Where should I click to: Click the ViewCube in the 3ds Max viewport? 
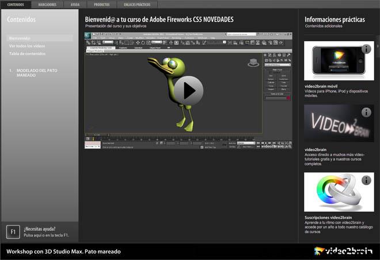(253, 63)
